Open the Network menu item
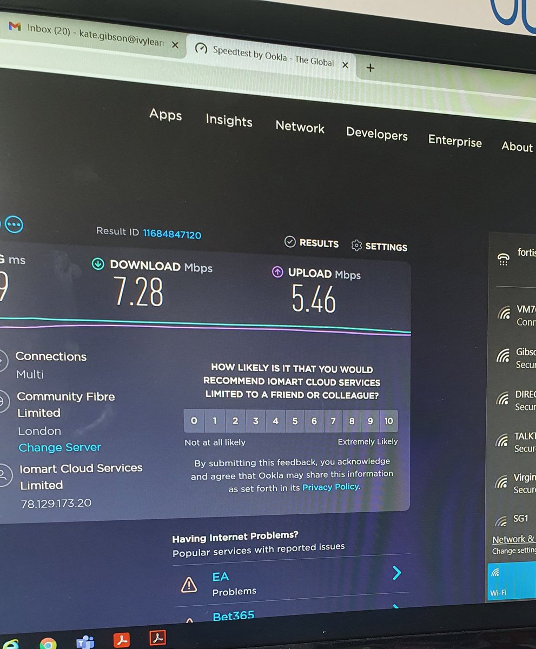Screen dimensions: 536x649 300,127
